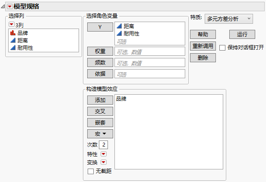Click the Y role button
This screenshot has height=182, width=266.
tap(100, 27)
